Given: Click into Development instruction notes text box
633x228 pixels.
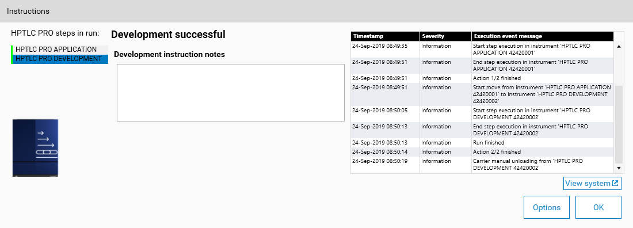Looking at the screenshot, I should (x=231, y=93).
